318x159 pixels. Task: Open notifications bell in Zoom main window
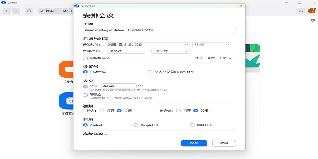click(301, 11)
